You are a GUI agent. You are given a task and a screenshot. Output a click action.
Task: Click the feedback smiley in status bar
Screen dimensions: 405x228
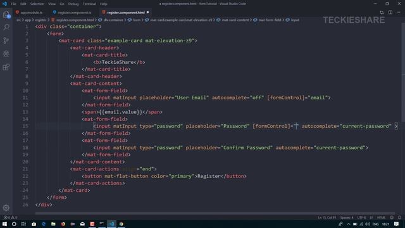[x=392, y=218]
